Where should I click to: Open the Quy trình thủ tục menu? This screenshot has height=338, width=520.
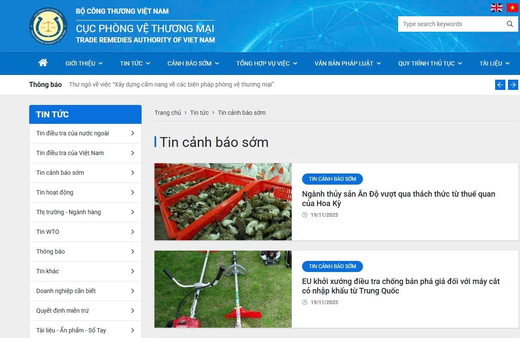tap(430, 63)
